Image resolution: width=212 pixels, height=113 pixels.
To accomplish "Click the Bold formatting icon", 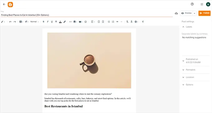I will 43,22.
